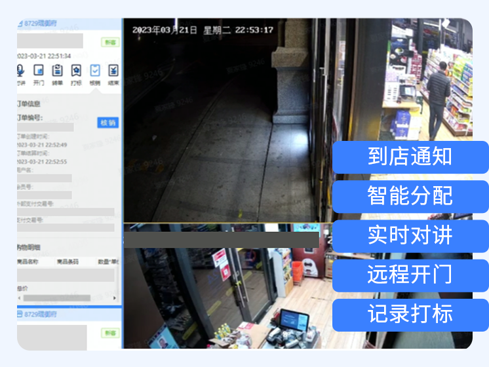
Task: Click the store icon beside top 8729 header
Action: point(20,24)
